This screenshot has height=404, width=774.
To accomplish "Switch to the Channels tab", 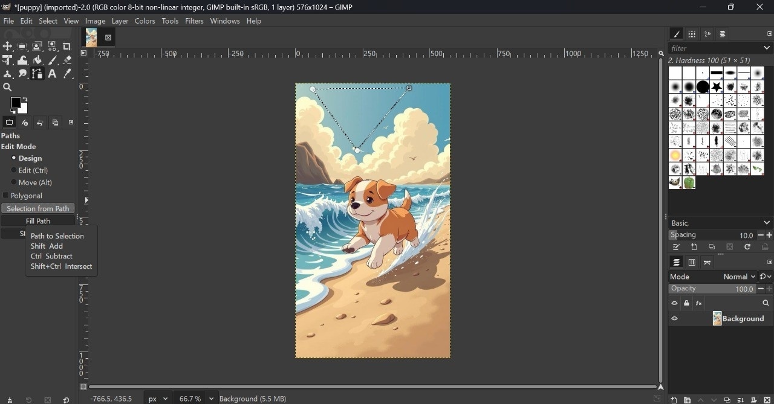I will (692, 263).
